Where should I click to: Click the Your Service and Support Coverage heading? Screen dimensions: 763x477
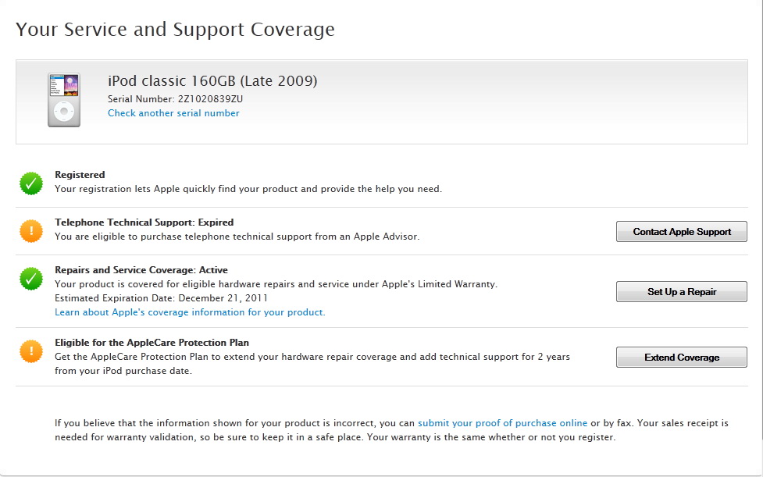coord(175,30)
